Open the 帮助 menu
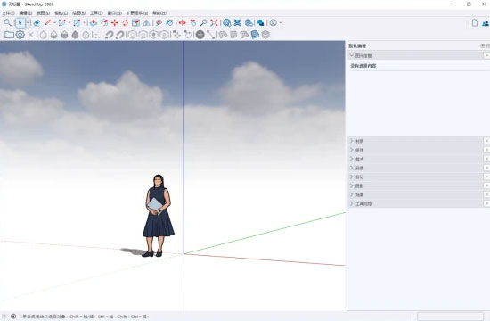 coord(159,13)
